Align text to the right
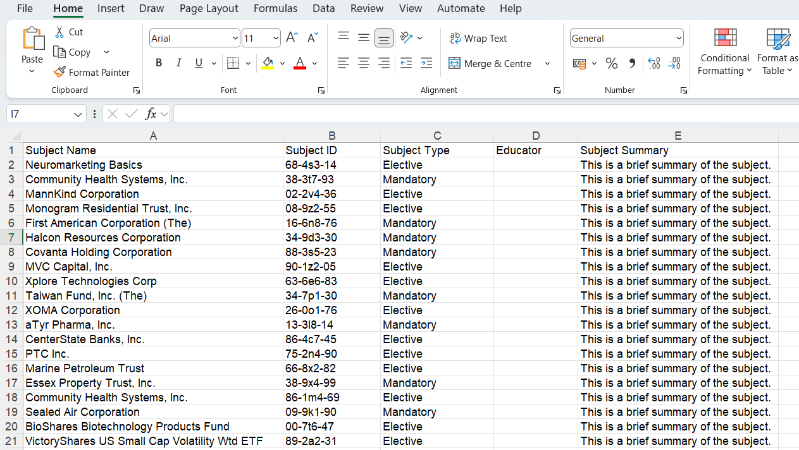 (384, 63)
